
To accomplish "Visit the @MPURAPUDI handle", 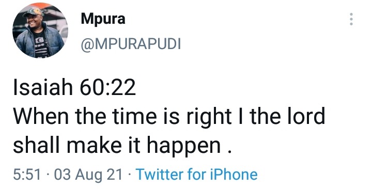I will (x=131, y=44).
